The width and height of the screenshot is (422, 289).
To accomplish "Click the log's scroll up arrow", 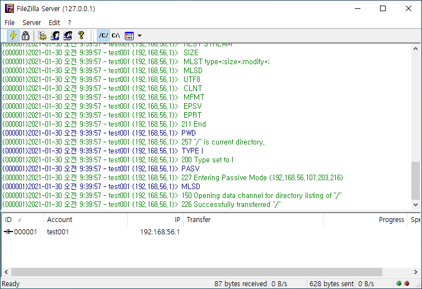I will tap(415, 49).
